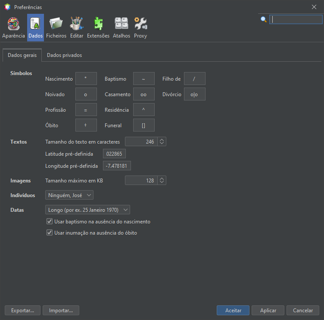
Task: Open the Proxy settings section
Action: [x=140, y=28]
